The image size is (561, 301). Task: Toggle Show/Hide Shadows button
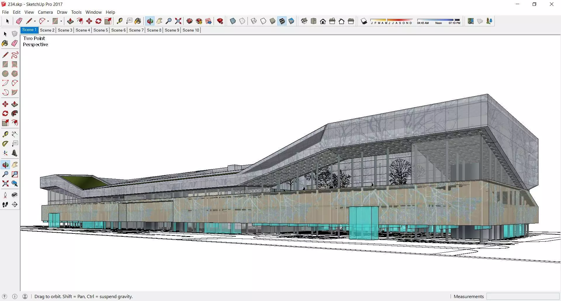point(364,21)
